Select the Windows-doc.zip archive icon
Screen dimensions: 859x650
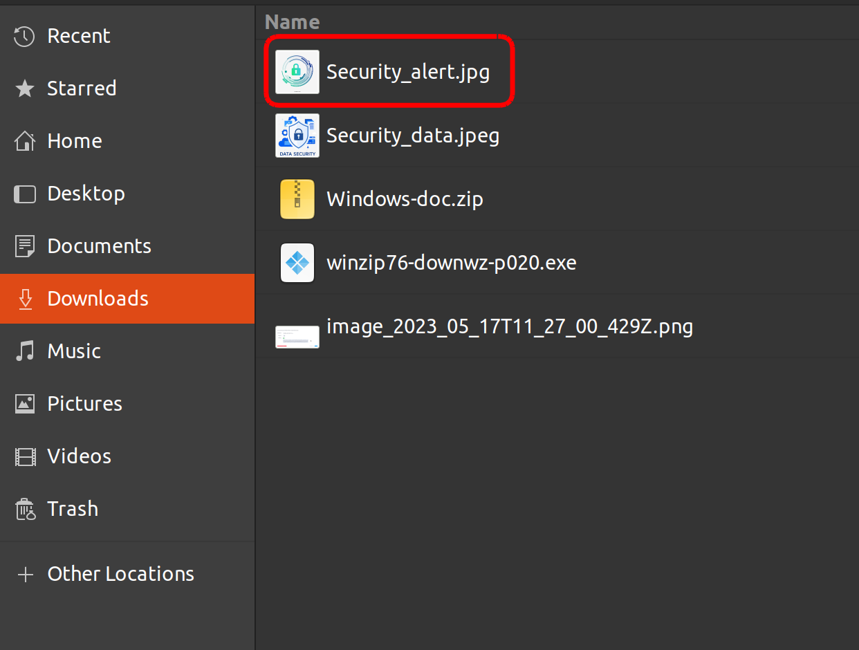297,199
